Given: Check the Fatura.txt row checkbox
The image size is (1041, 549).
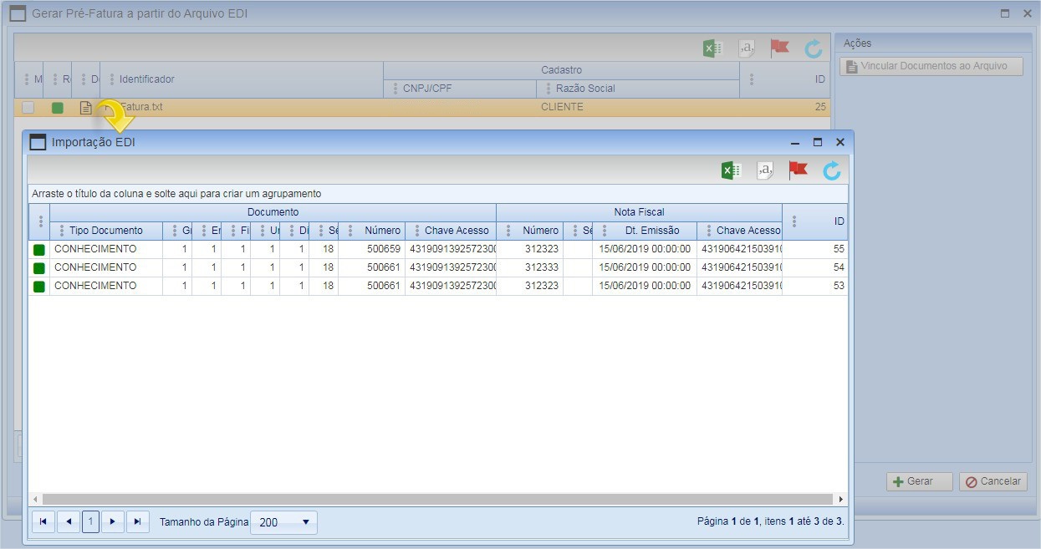Looking at the screenshot, I should click(x=28, y=107).
